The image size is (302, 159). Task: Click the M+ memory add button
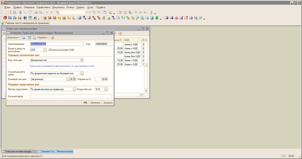141,12
